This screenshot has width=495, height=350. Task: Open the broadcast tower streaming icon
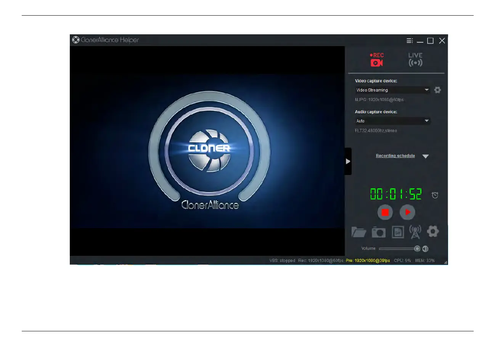point(415,232)
